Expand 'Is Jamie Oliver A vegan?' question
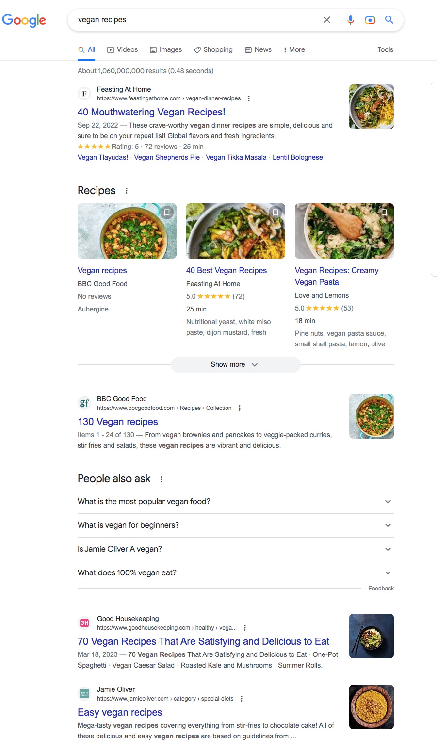Image resolution: width=437 pixels, height=752 pixels. click(x=235, y=549)
